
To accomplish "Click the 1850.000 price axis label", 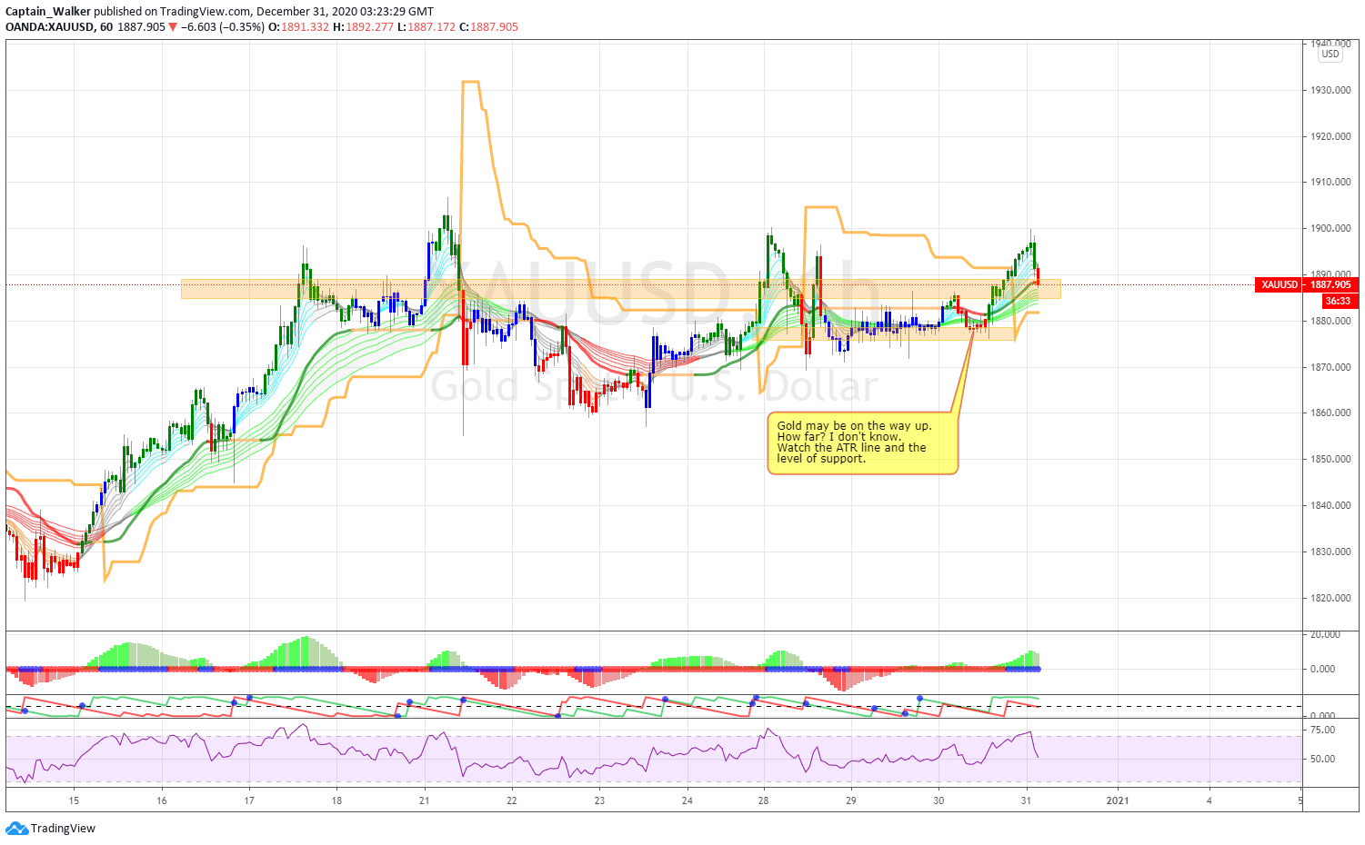I will pos(1330,459).
